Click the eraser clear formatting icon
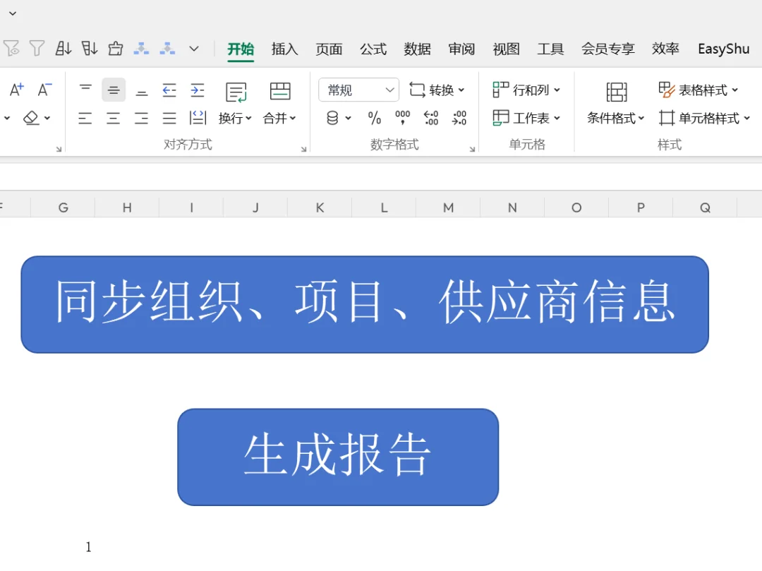762x571 pixels. (31, 118)
